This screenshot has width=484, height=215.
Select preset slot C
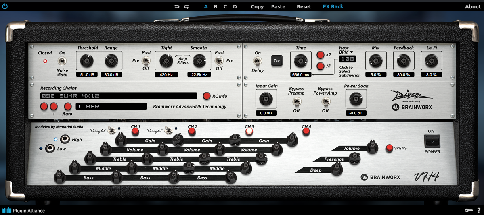225,6
